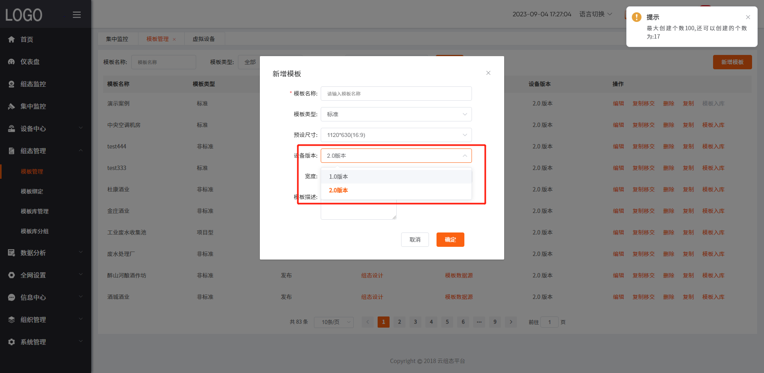Screen dimensions: 764x373
Task: Switch to the 集中监控 tab
Action: point(117,39)
